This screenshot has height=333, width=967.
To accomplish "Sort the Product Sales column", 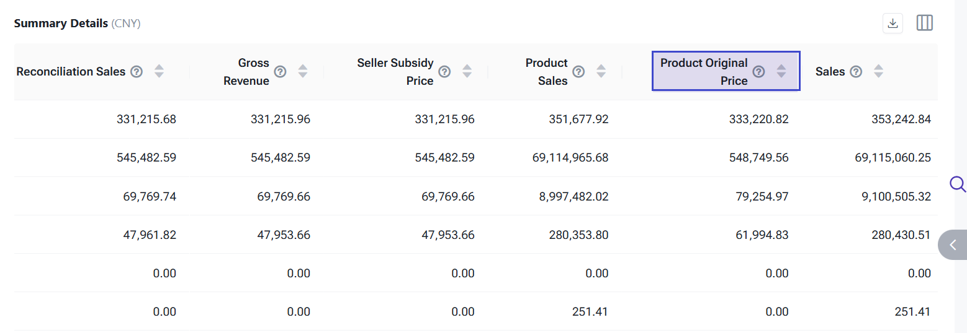I will 601,71.
